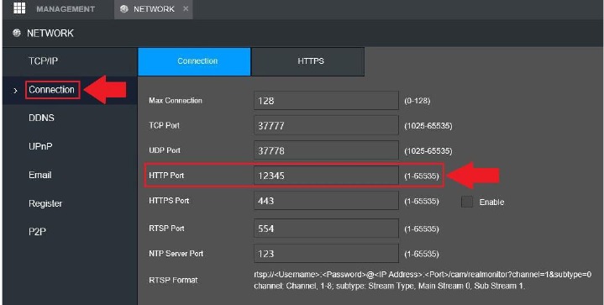Click the Enable label next to checkbox

pyautogui.click(x=491, y=202)
